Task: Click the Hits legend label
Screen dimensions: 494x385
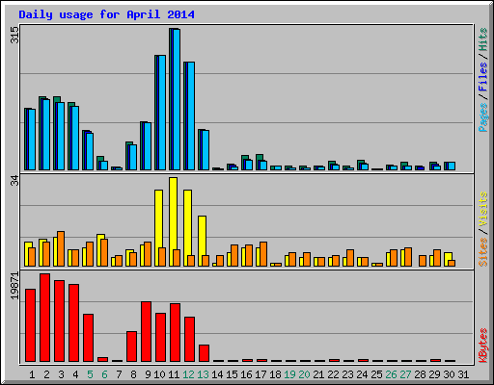Action: (x=482, y=39)
